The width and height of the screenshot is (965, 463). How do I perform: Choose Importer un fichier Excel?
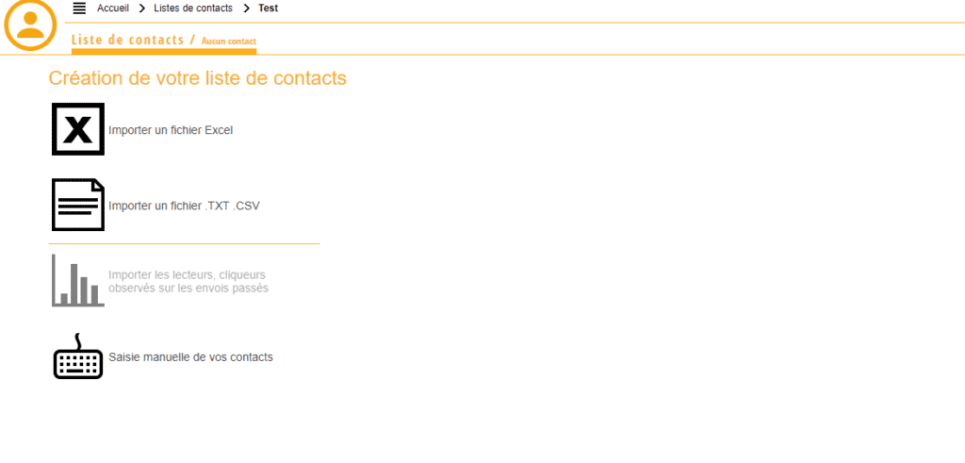[x=171, y=130]
